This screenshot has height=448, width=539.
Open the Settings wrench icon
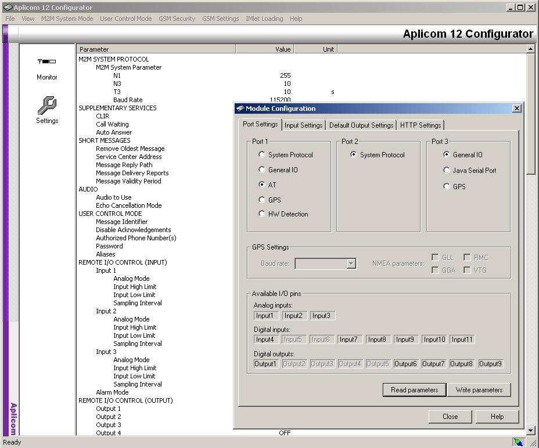coord(47,105)
